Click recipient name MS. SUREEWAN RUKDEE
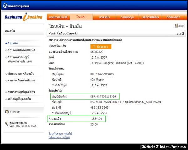The image size is (188, 150). pyautogui.click(x=106, y=102)
